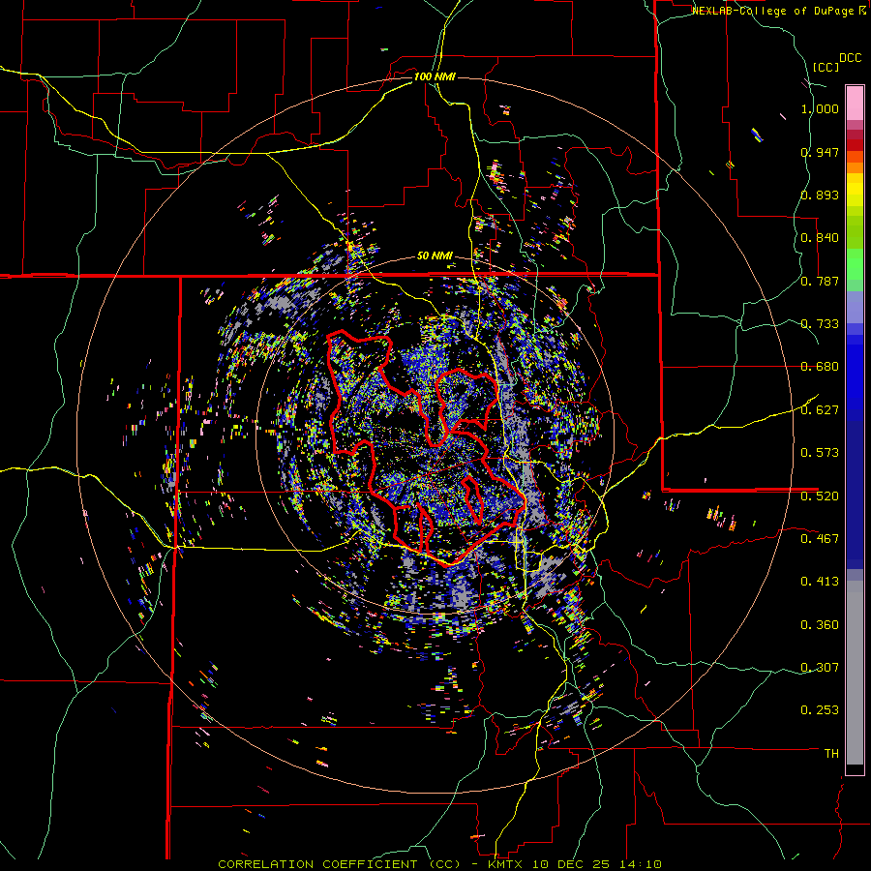871x871 pixels.
Task: Click the 0.307 scale value
Action: click(820, 667)
